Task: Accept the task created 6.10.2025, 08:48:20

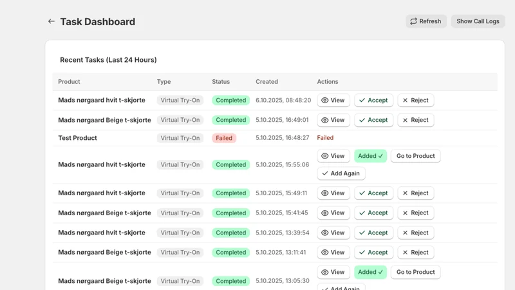Action: (x=373, y=101)
